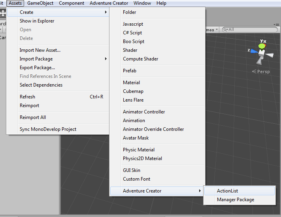Open the Gizmos dropdown arrow
281x217 pixels.
coord(217,29)
